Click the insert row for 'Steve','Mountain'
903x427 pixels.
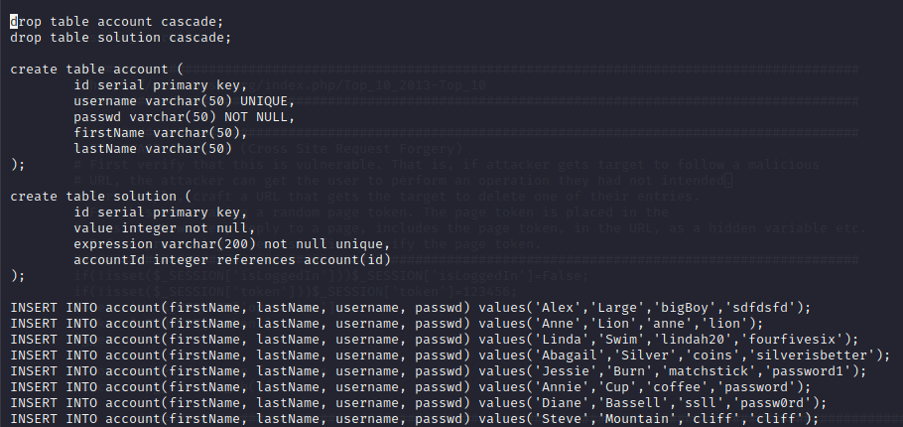point(415,418)
